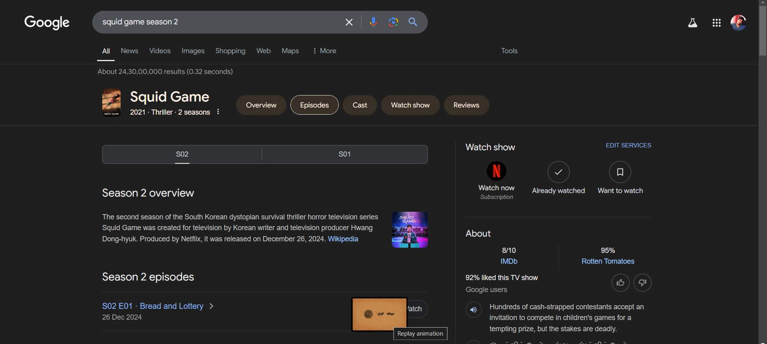
Task: Click the Squid Game poster thumbnail
Action: (x=111, y=103)
